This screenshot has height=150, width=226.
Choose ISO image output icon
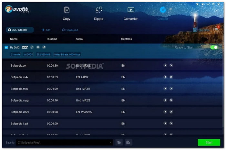(x=128, y=143)
